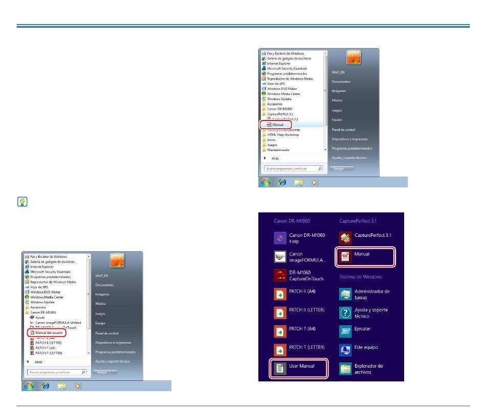Open Windows Update in menu showing Manual del usuario
Screen dimensions: 486x410
[40, 302]
